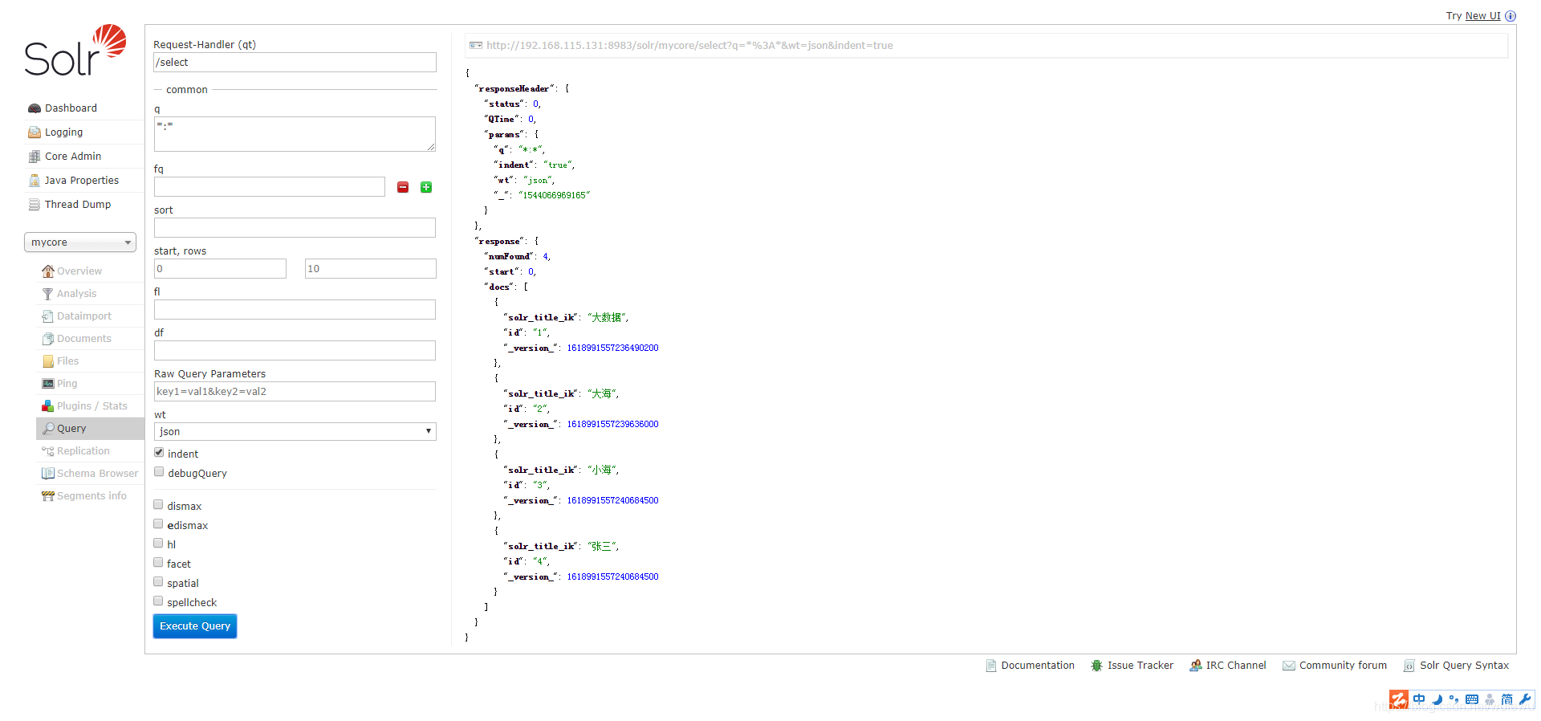Click the Solr logo

[x=75, y=50]
